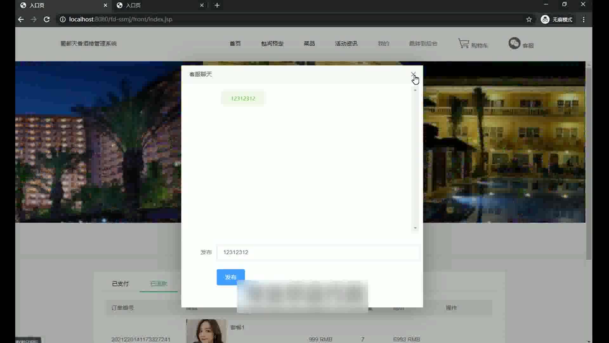Click the shopping cart icon
Image resolution: width=609 pixels, height=343 pixels.
pos(464,44)
